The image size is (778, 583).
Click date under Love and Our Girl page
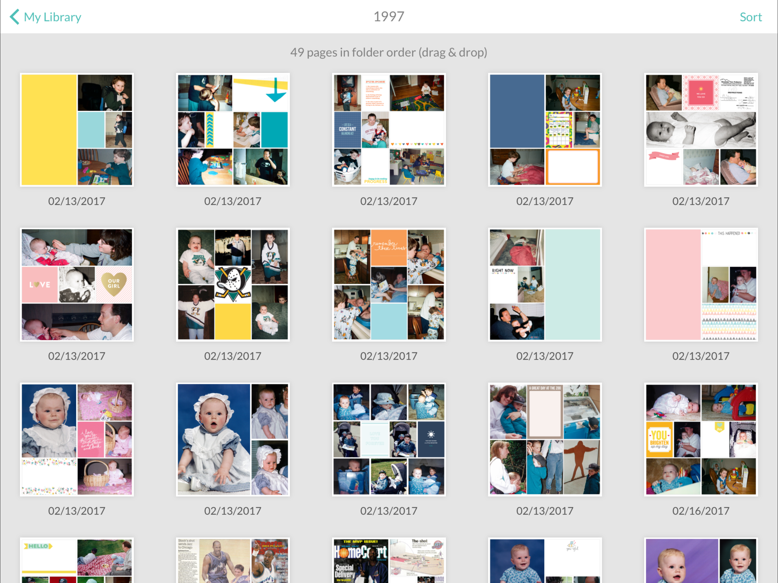77,356
